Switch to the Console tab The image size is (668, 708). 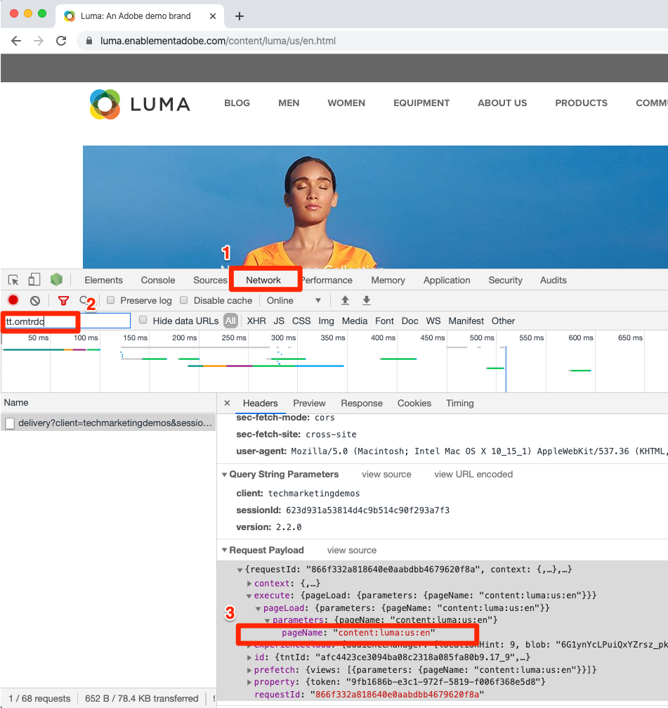158,281
